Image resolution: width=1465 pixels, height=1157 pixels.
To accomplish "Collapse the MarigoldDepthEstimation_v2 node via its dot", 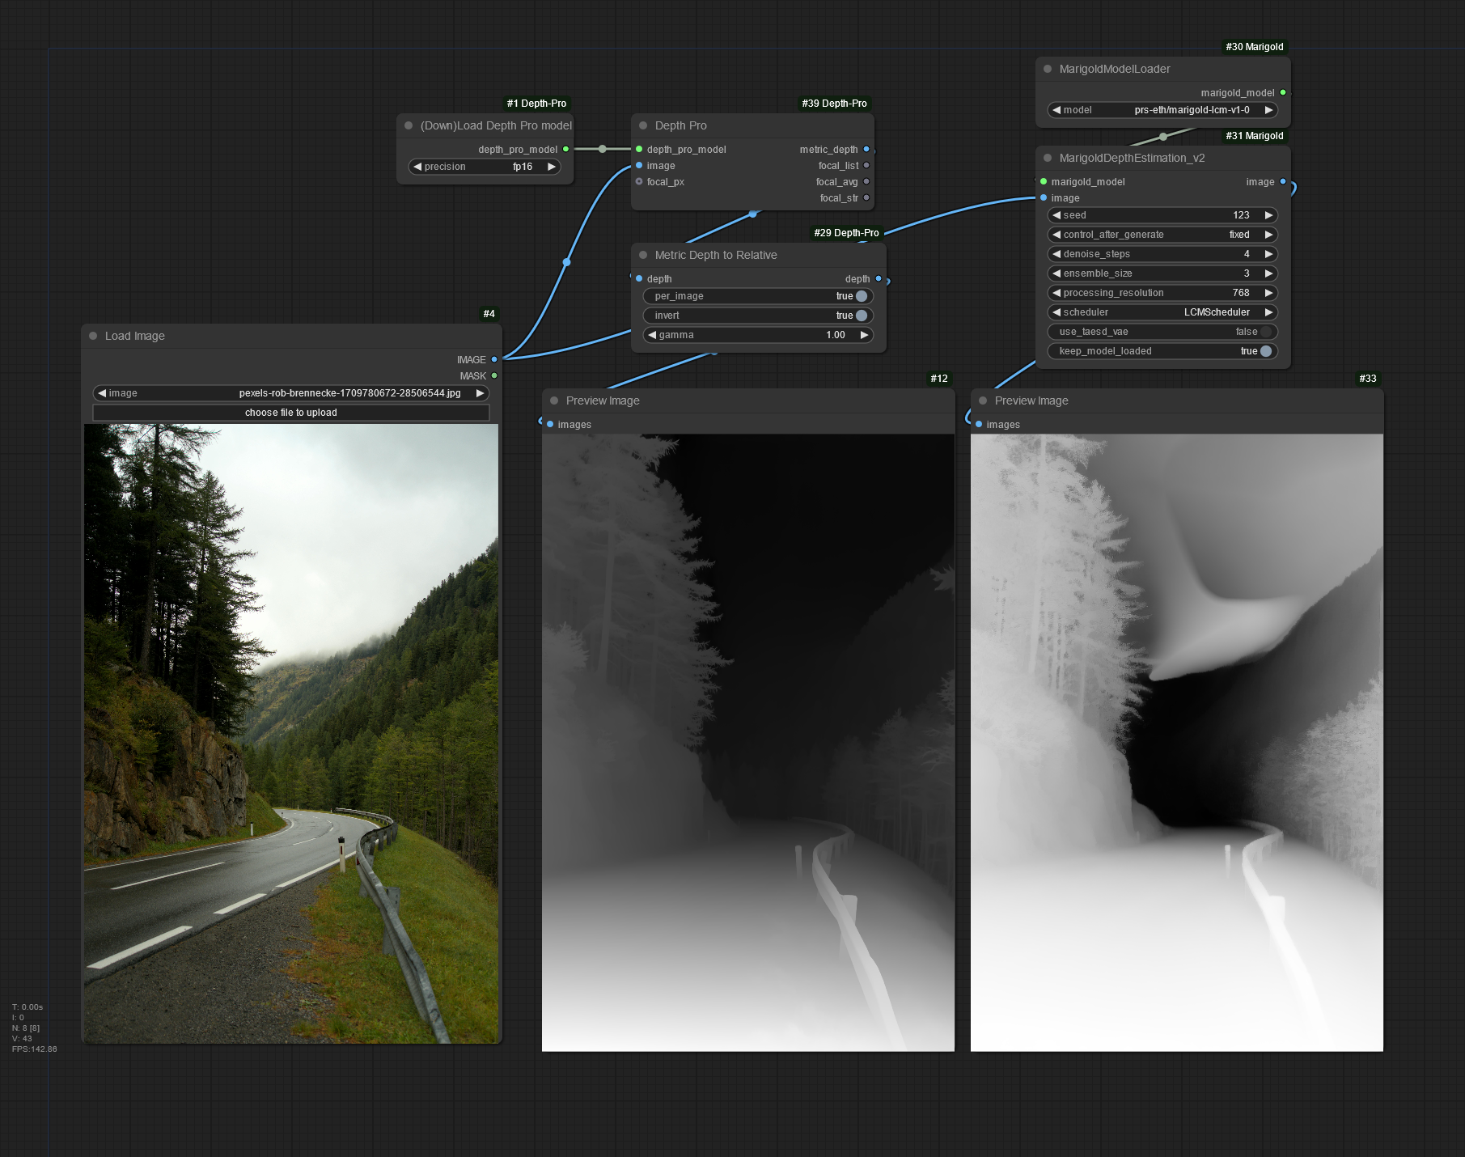I will point(1048,158).
